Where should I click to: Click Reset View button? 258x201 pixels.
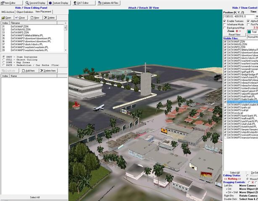tap(234, 35)
